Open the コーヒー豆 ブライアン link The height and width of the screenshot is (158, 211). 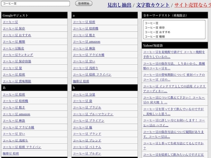89,121
